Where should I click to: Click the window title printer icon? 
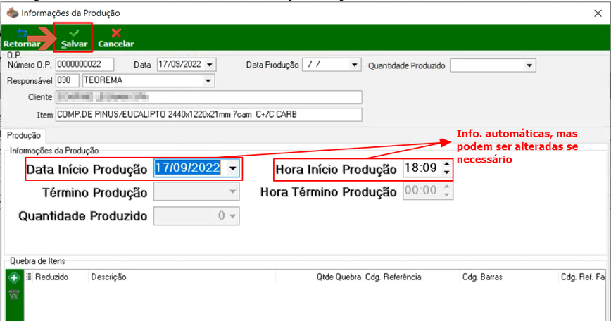coord(13,13)
